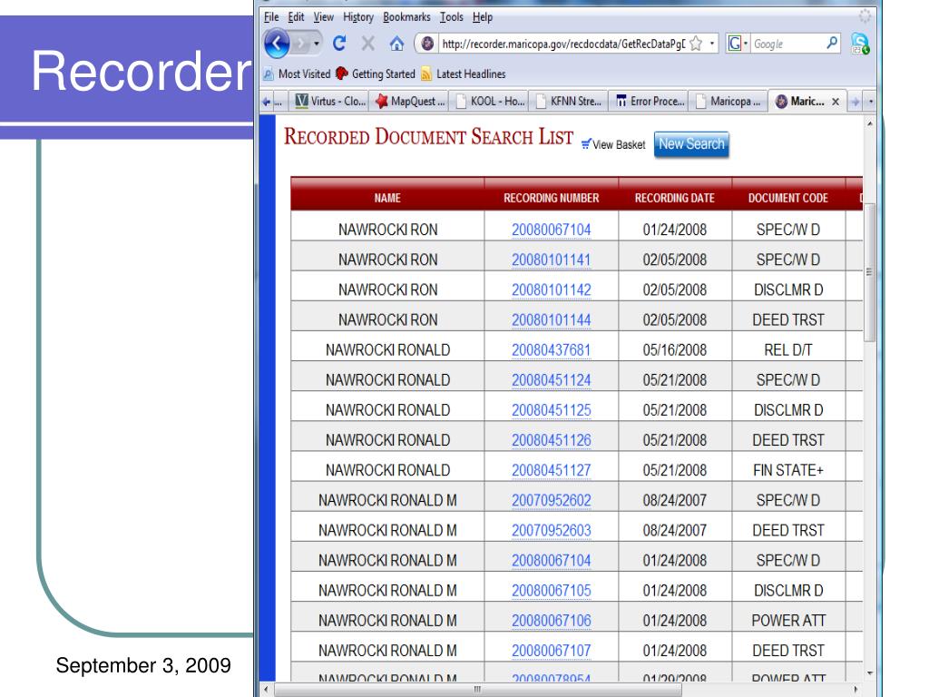
Task: Open recording number 20080437681
Action: coord(551,349)
